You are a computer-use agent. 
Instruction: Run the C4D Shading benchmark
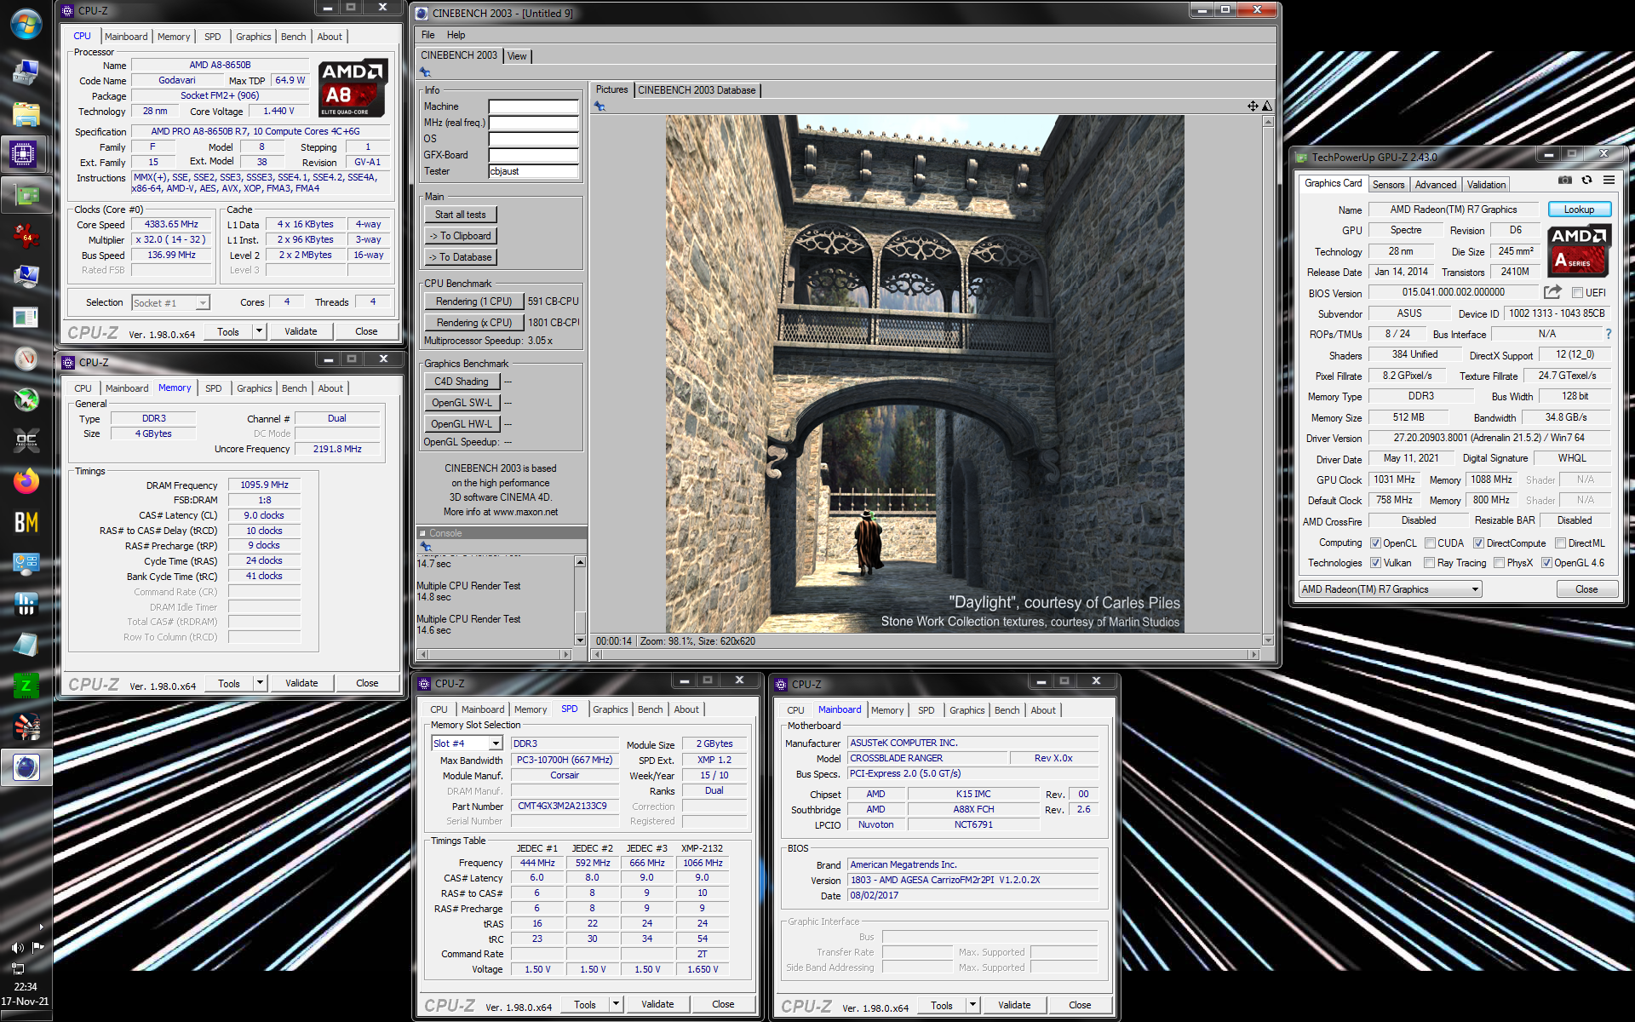(461, 382)
